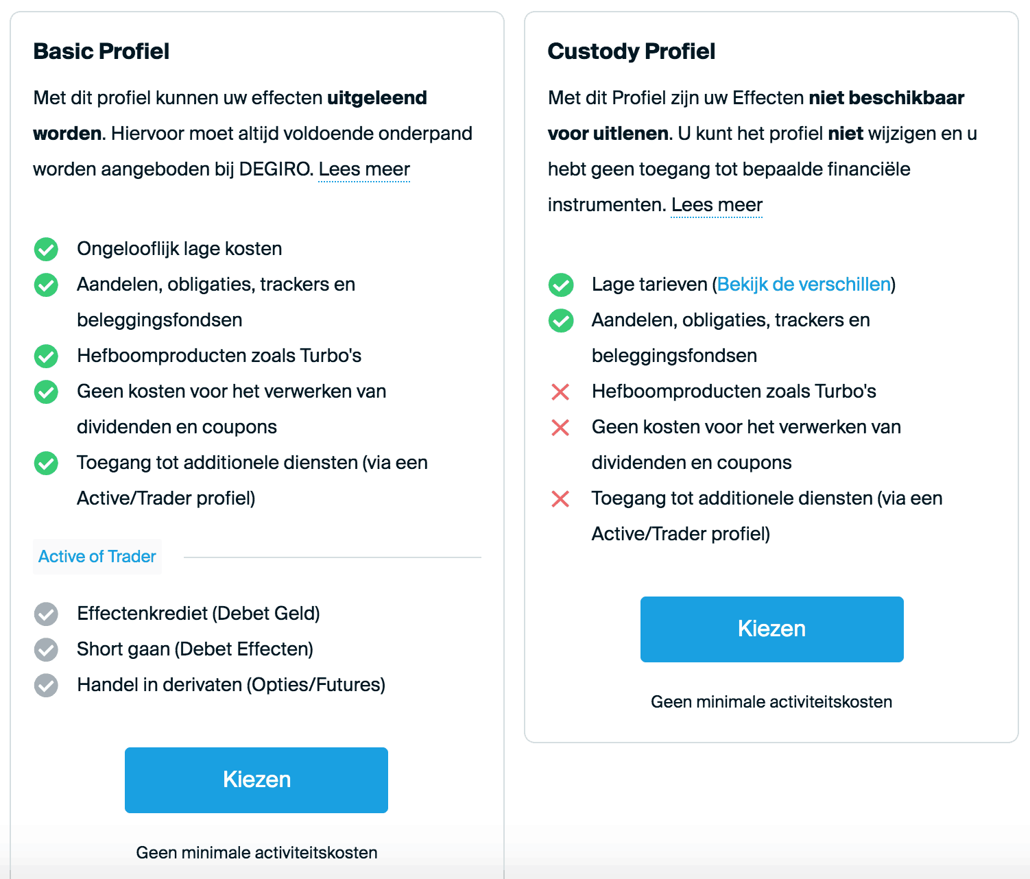The height and width of the screenshot is (879, 1030).
Task: Click red cross beside Geen kosten dividenden in Custody
Action: point(560,428)
